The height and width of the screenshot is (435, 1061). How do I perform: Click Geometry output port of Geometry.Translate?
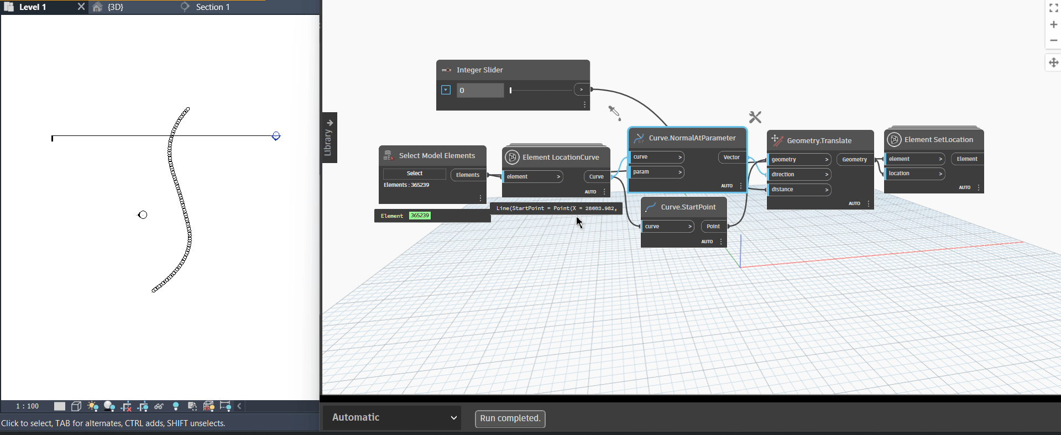(x=855, y=160)
